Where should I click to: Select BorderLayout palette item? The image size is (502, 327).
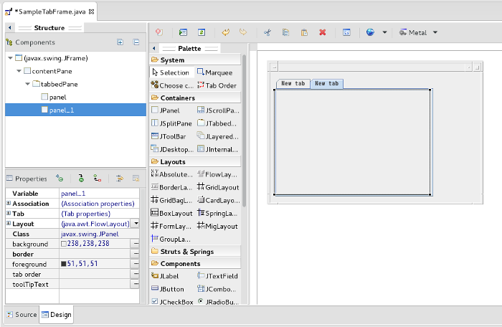171,187
